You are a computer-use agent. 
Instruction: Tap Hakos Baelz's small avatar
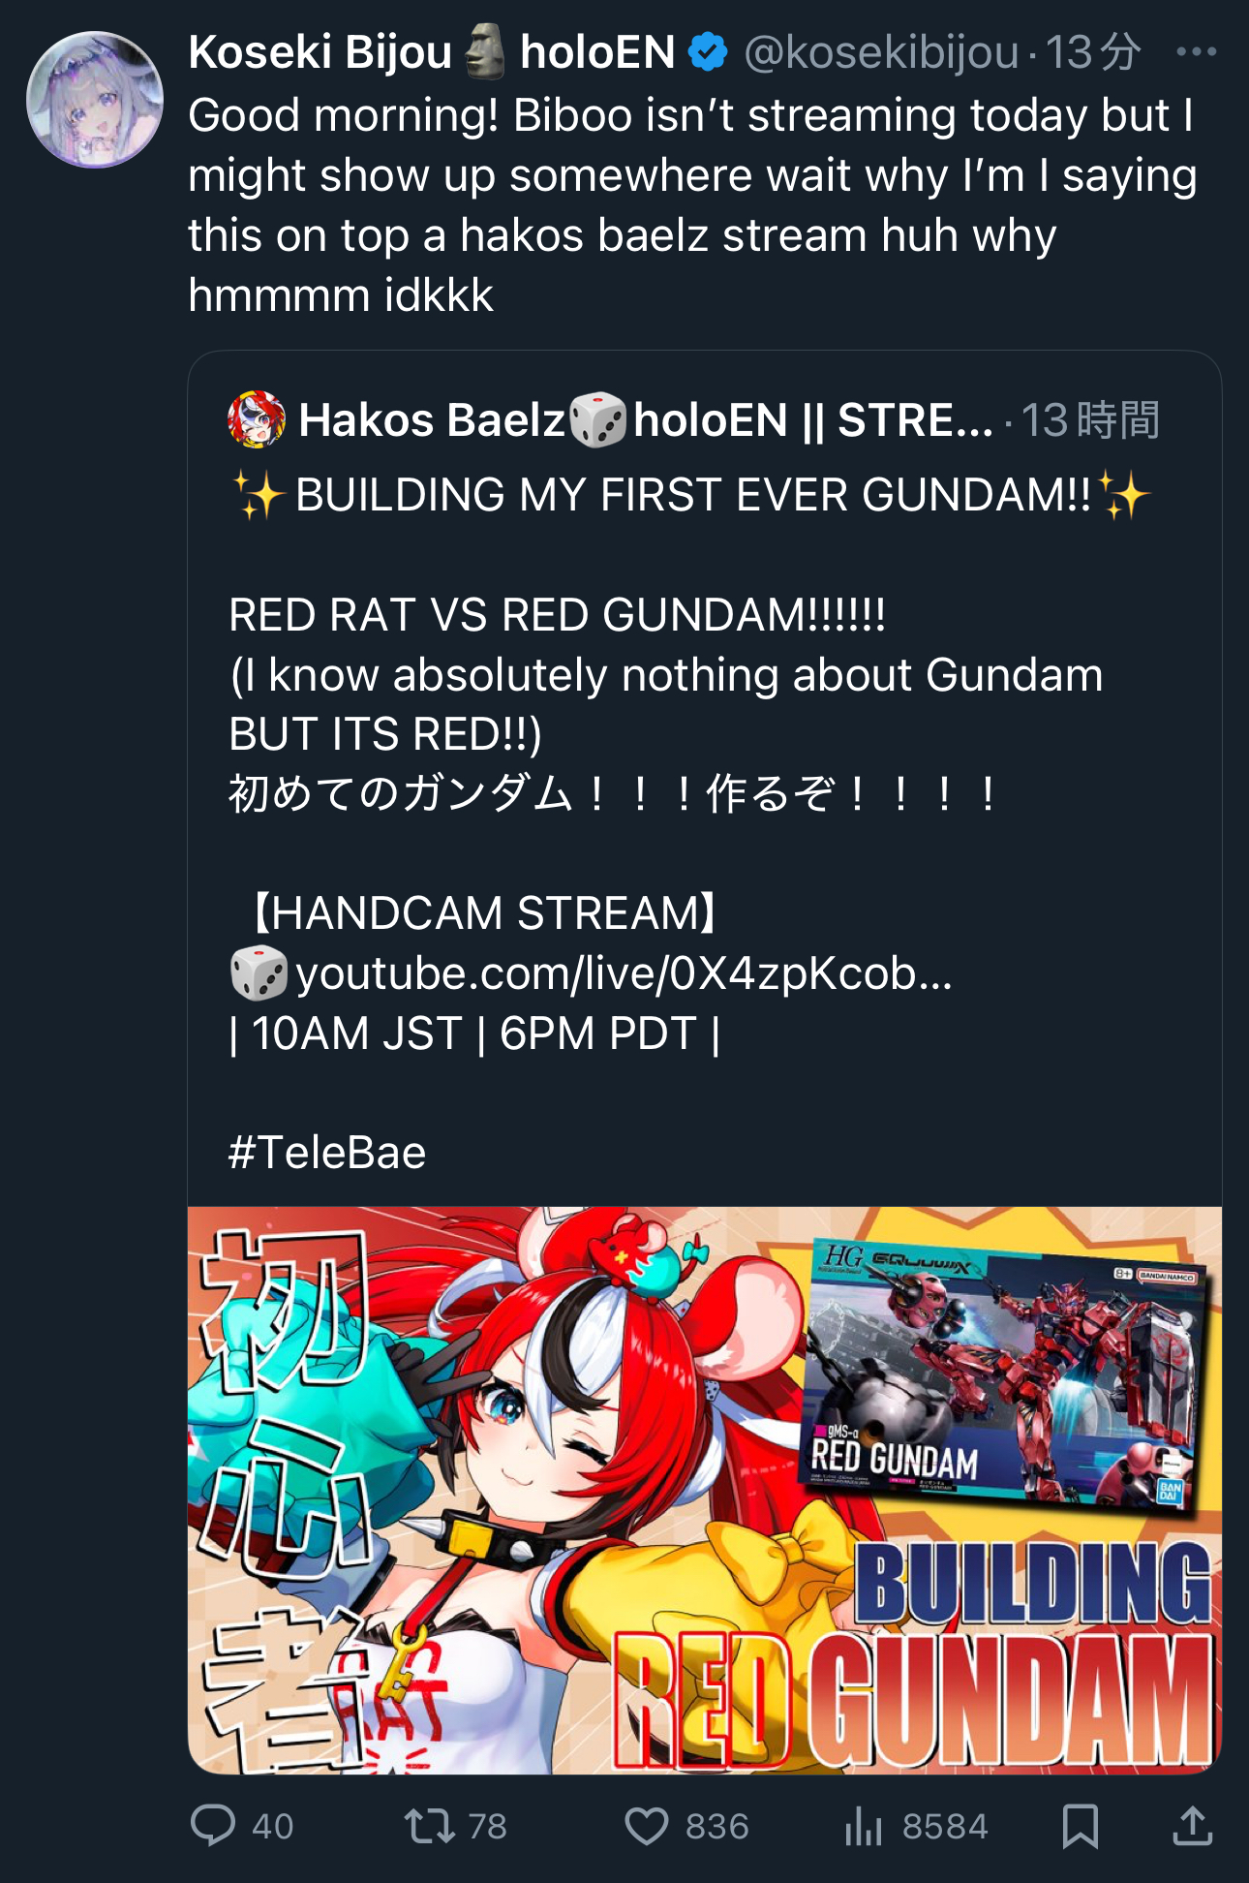[x=257, y=419]
